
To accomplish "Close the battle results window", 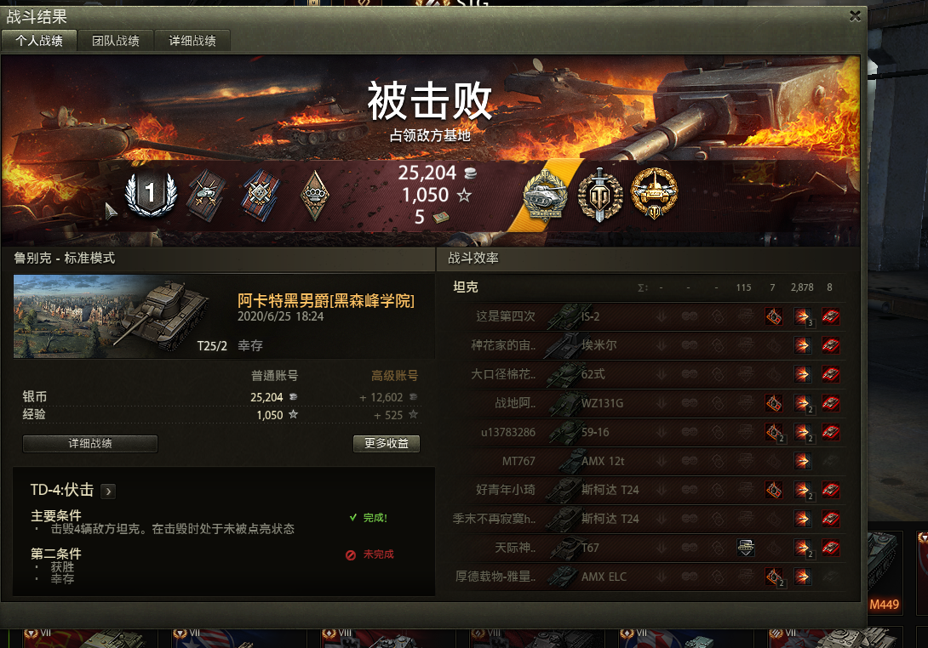I will click(855, 16).
